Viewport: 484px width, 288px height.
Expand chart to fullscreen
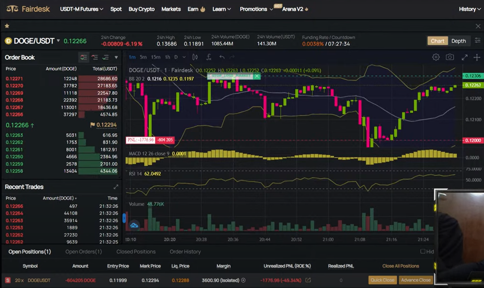[x=464, y=57]
